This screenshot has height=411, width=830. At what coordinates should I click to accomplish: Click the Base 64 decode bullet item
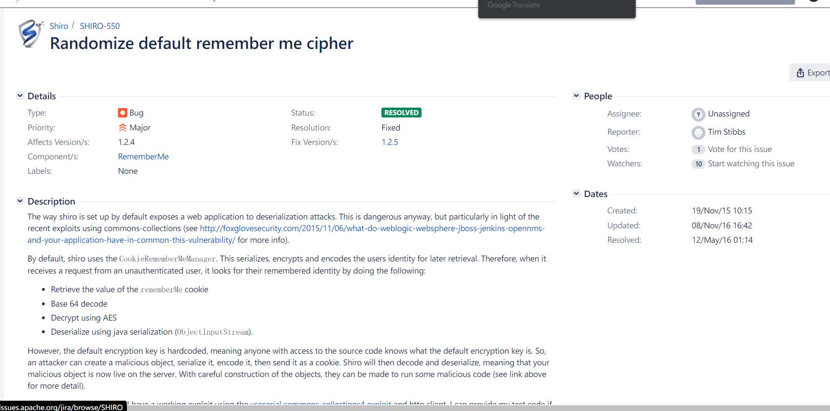79,304
